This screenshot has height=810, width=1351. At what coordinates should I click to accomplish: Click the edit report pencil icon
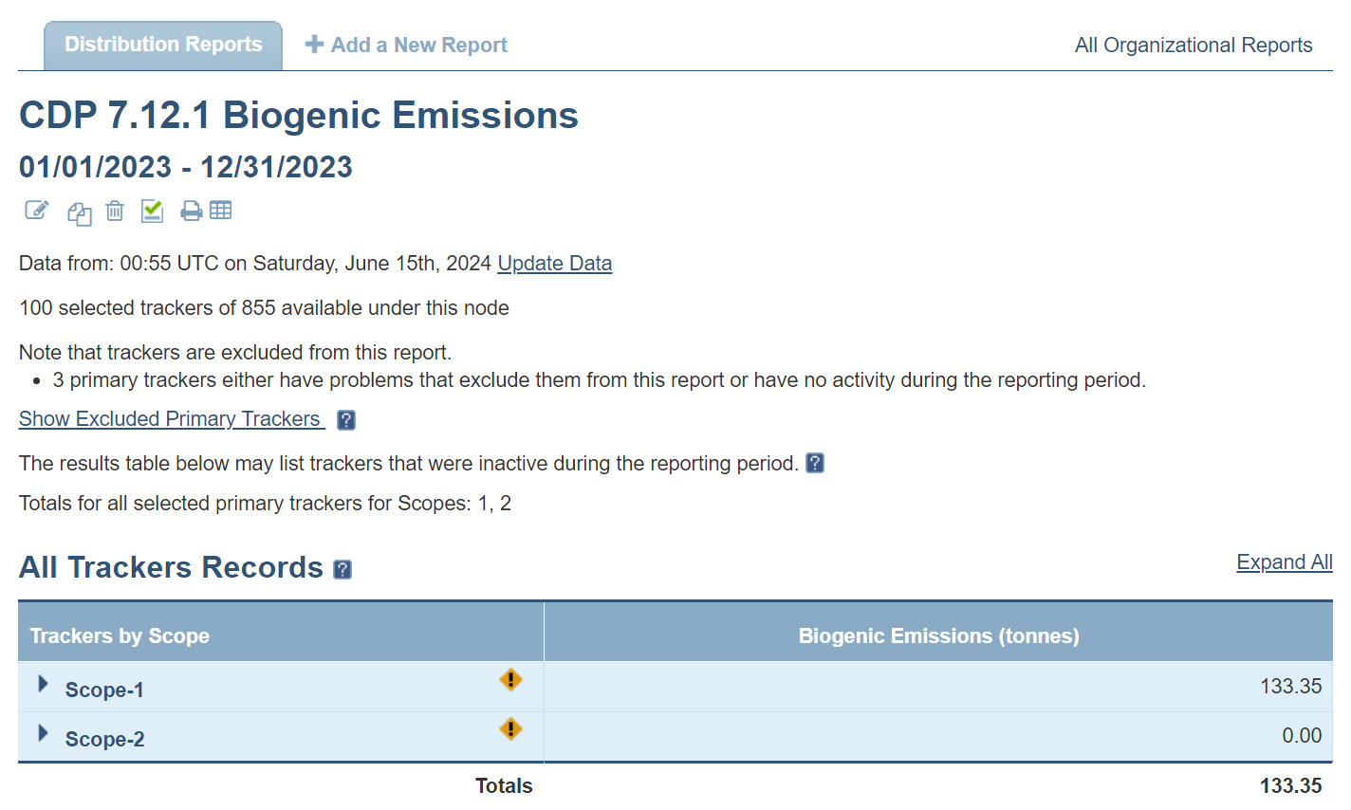pyautogui.click(x=36, y=211)
